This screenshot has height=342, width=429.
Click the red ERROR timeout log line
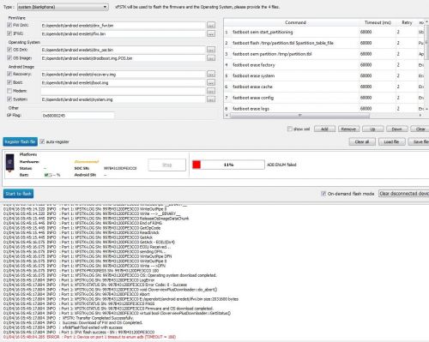pos(89,337)
